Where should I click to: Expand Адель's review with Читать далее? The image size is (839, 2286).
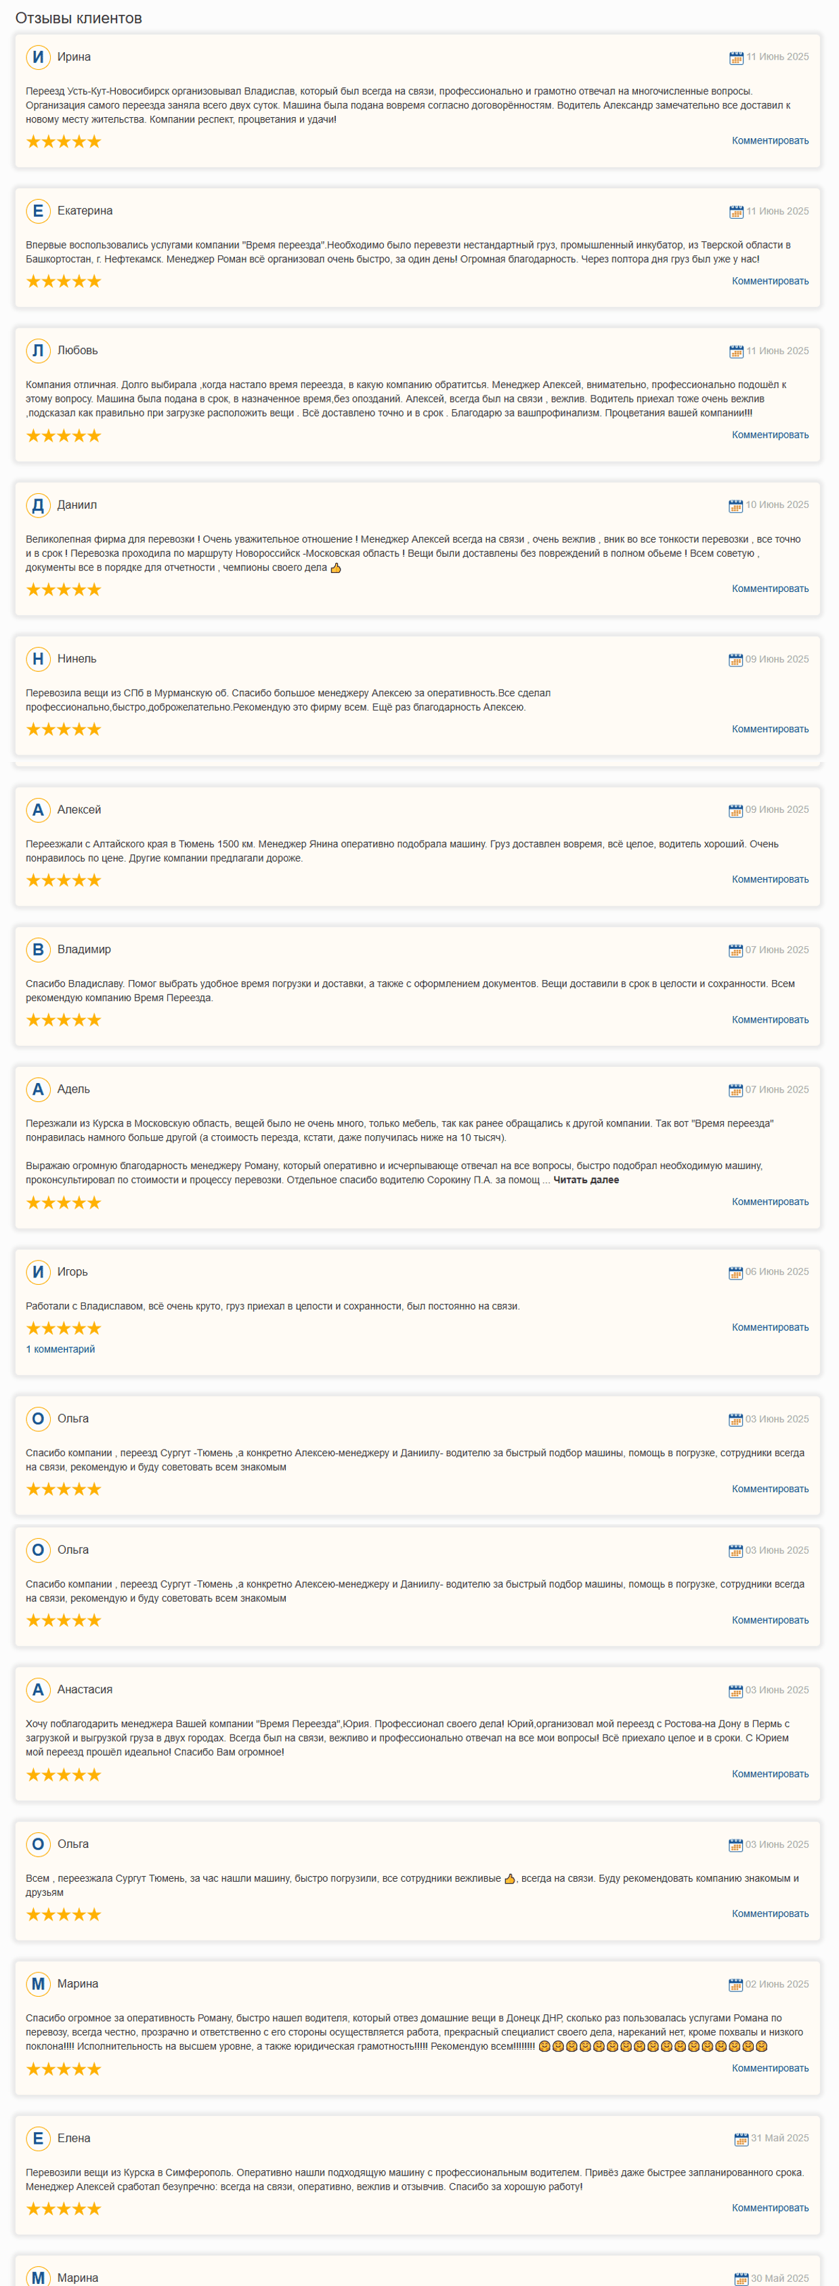[586, 1181]
